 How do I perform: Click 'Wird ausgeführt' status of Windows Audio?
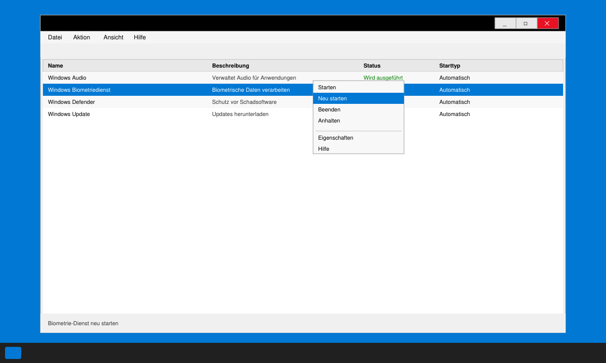click(383, 78)
